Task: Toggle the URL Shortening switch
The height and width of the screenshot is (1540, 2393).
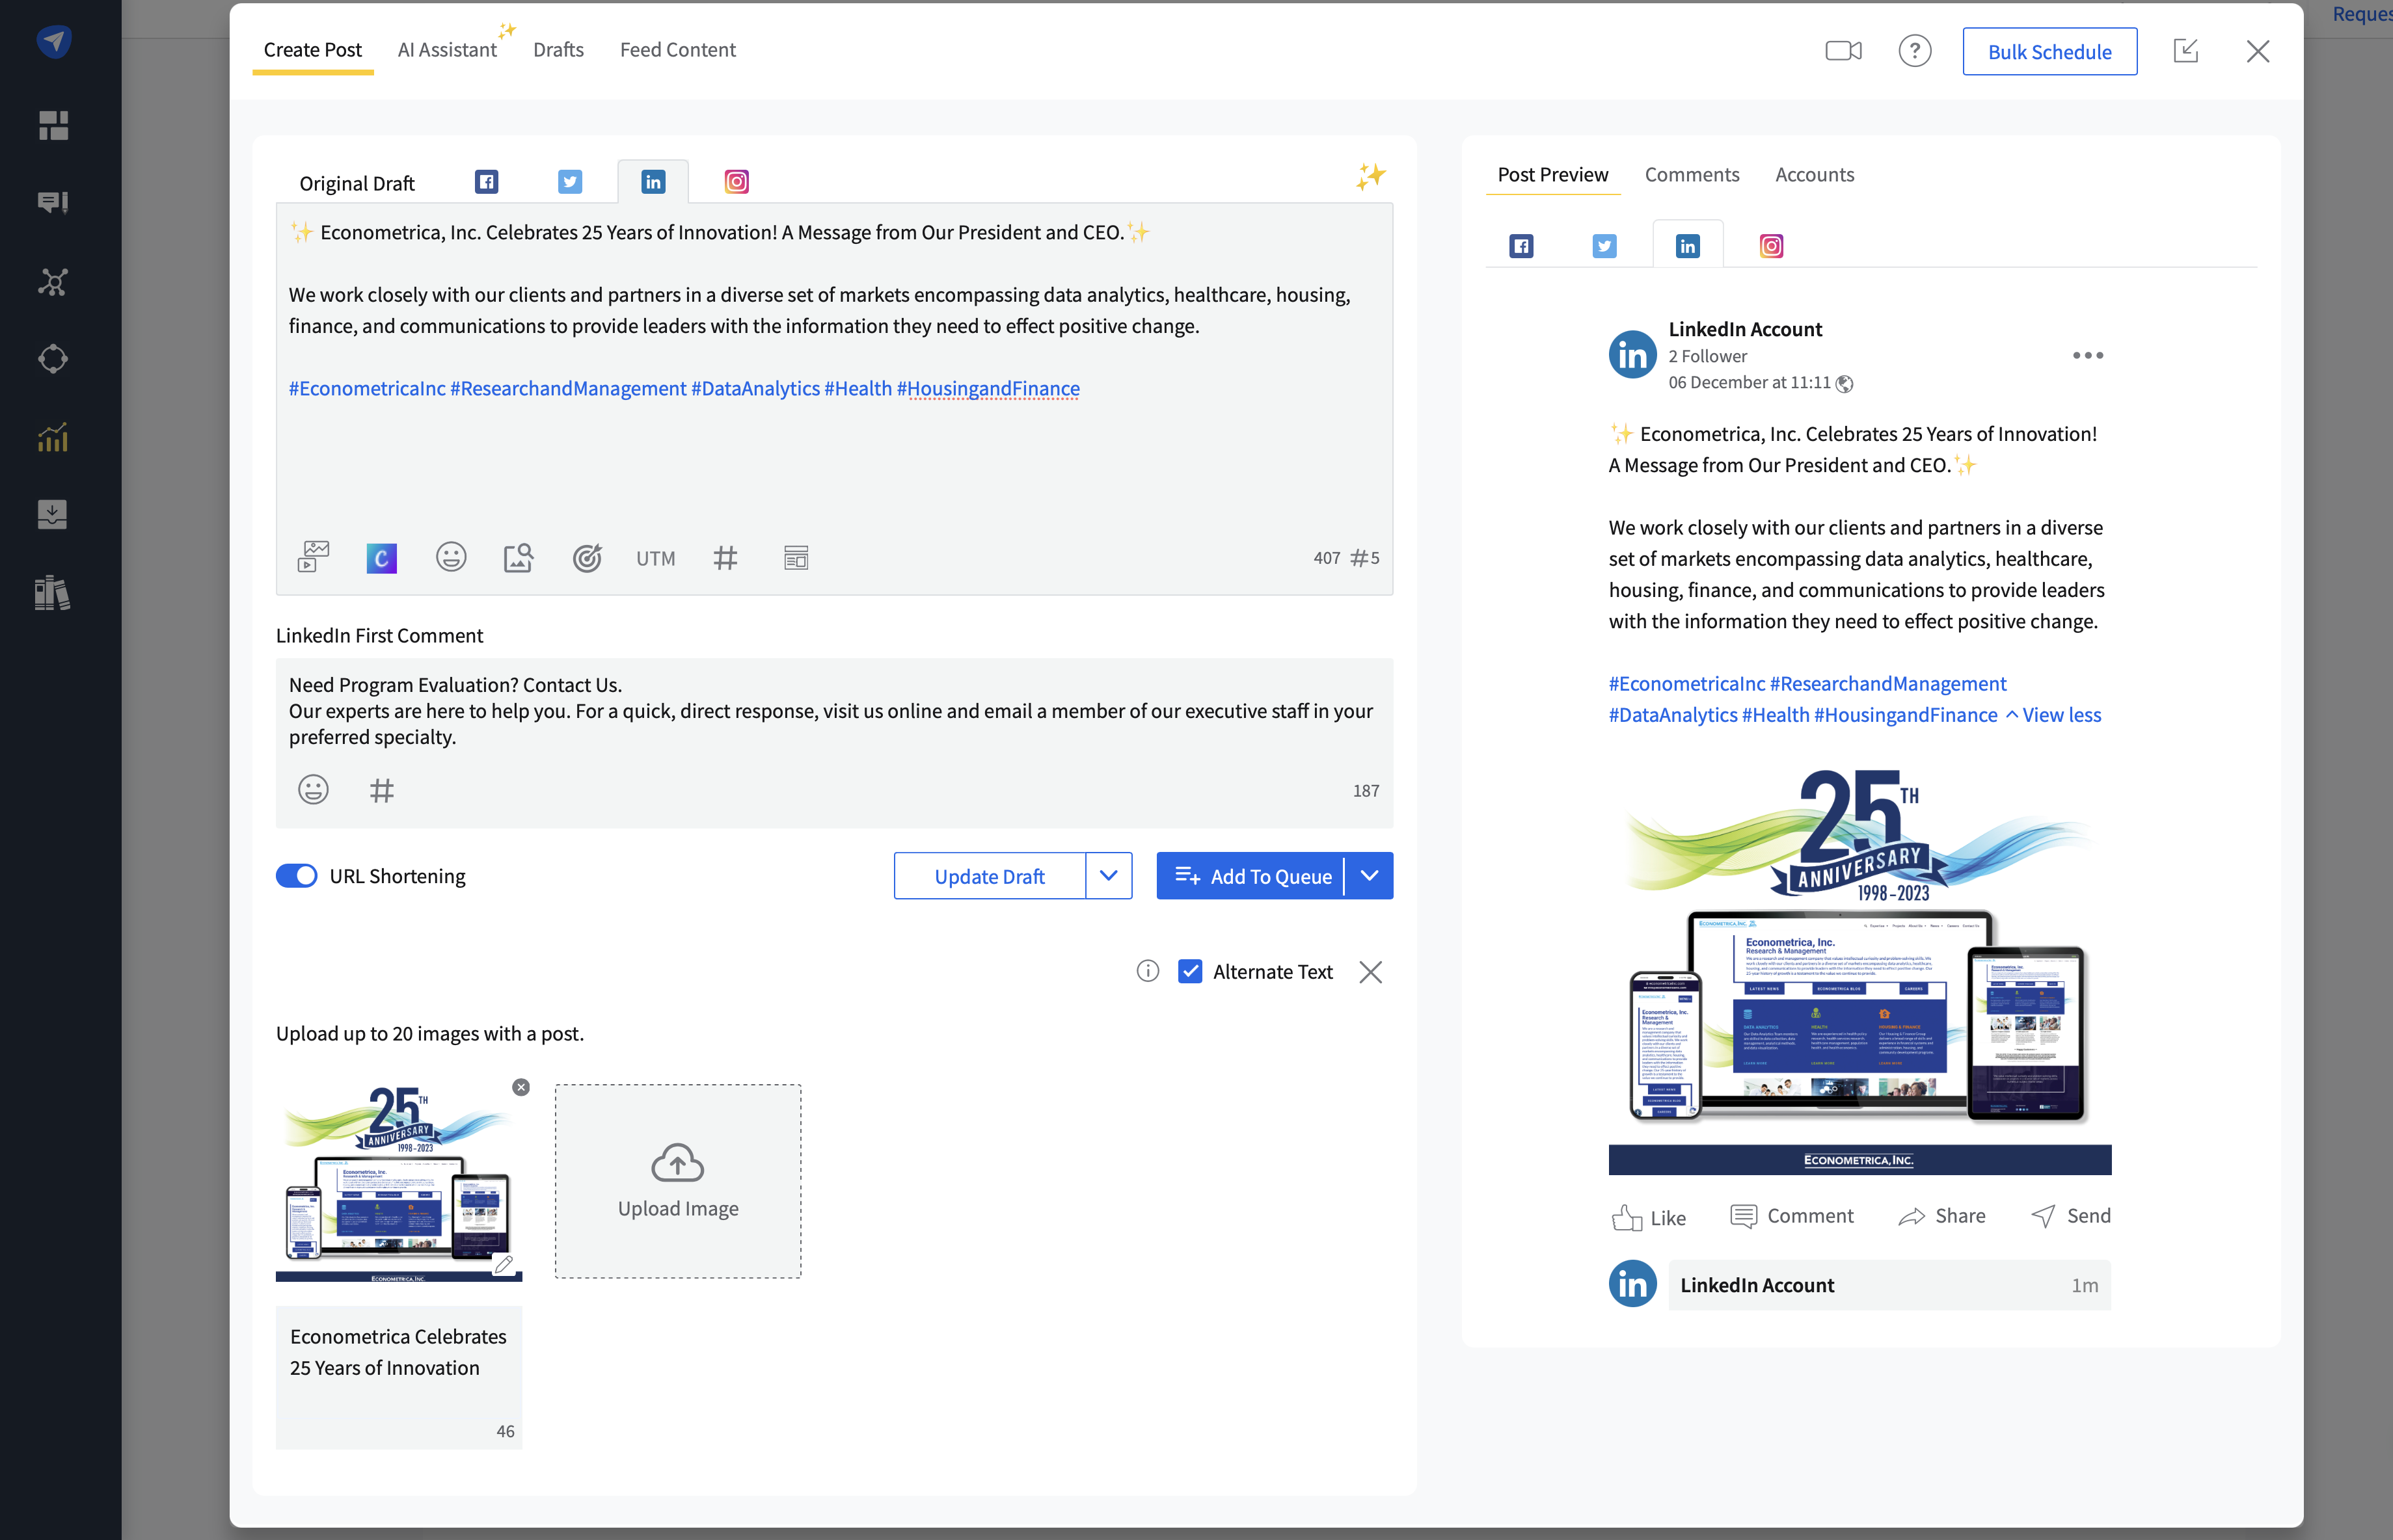Action: [x=296, y=876]
